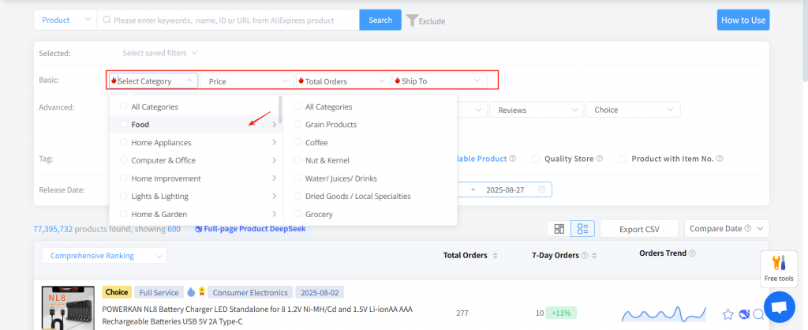
Task: Click the help icon next to Orders Trend
Action: [x=692, y=253]
